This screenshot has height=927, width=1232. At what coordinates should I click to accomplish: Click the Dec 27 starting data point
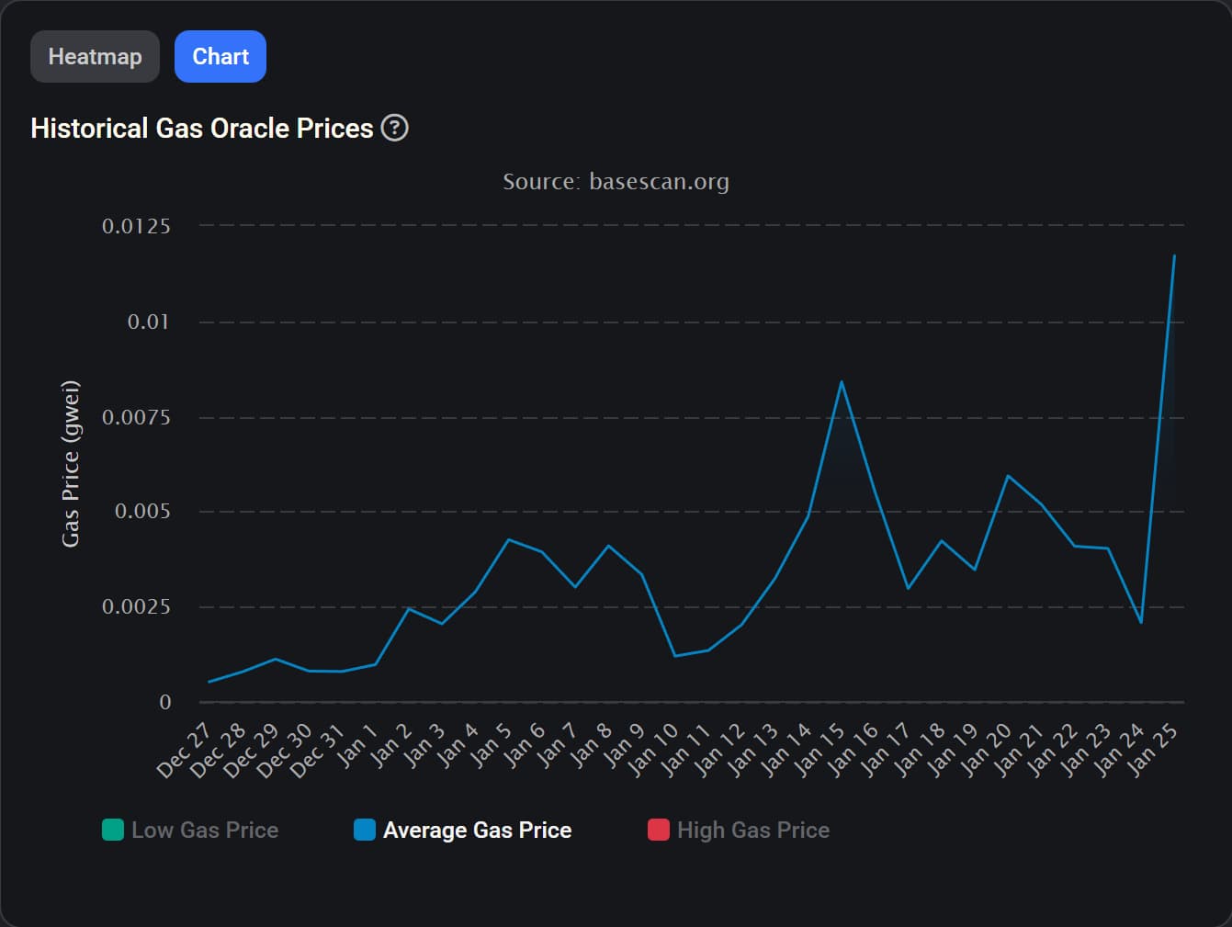point(209,682)
